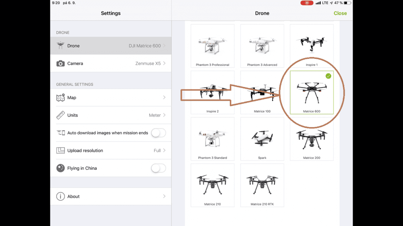This screenshot has height=226, width=403.
Task: Click the drone icon in Settings list
Action: tap(60, 46)
